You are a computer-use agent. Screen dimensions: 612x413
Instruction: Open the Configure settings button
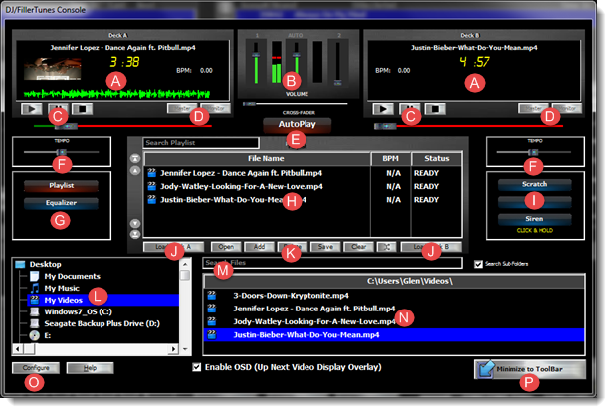click(x=36, y=368)
